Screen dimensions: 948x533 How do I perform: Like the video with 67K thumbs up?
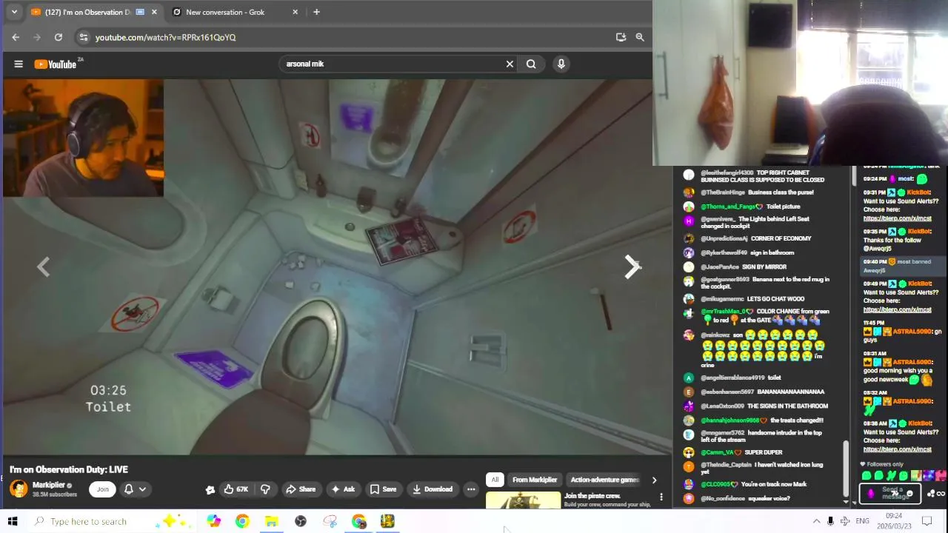coord(236,489)
